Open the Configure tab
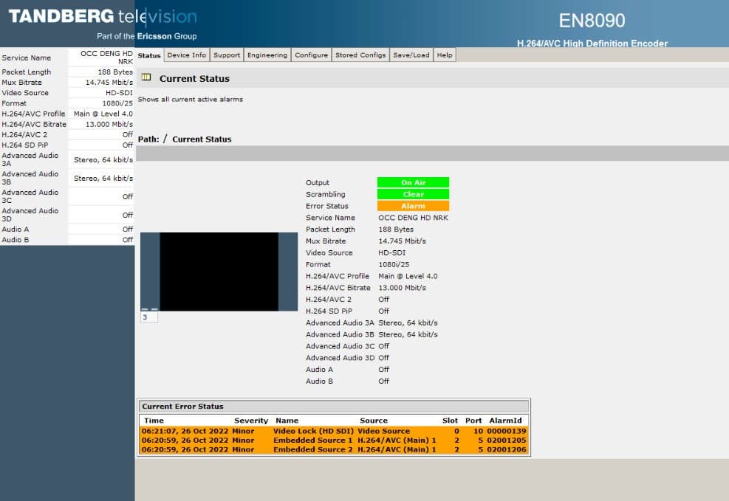 [311, 54]
